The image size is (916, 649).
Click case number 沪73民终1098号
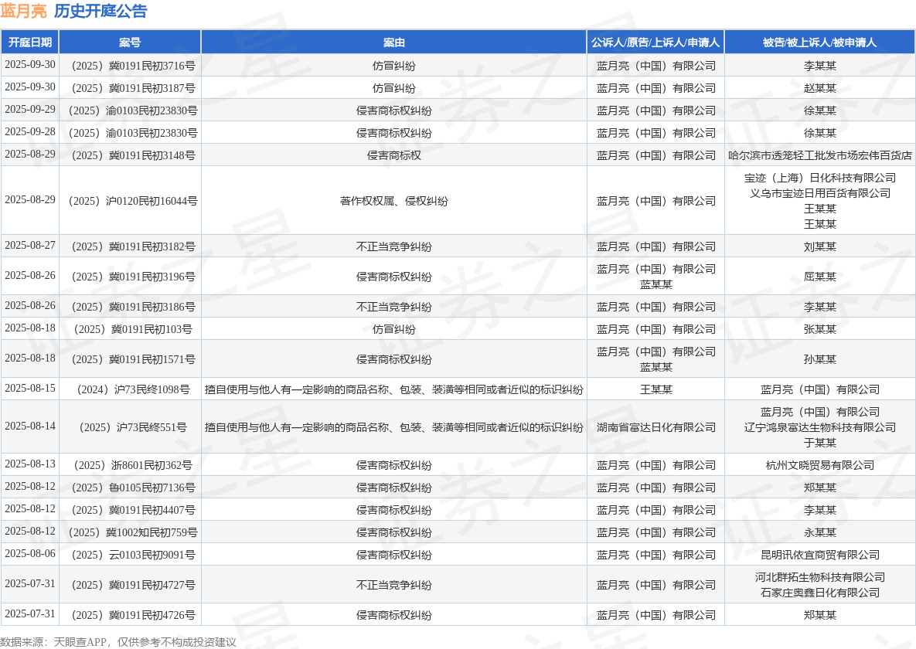[x=133, y=389]
